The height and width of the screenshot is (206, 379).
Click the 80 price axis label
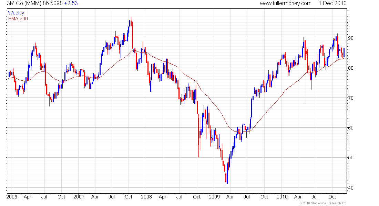(x=351, y=68)
